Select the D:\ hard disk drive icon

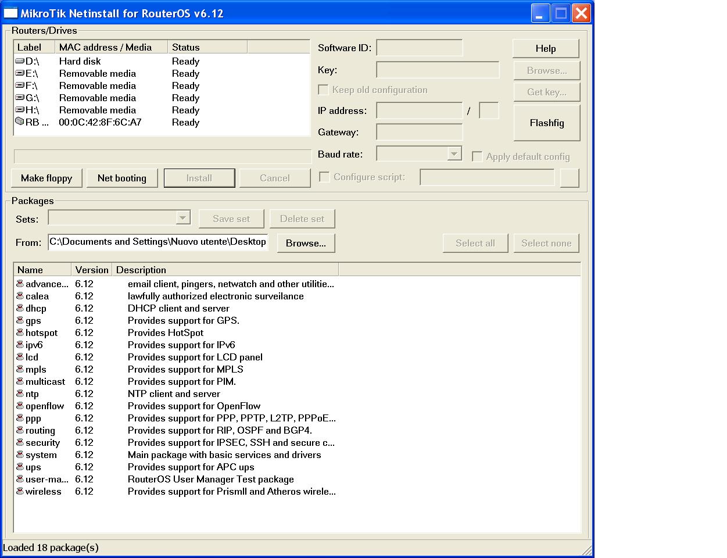19,61
